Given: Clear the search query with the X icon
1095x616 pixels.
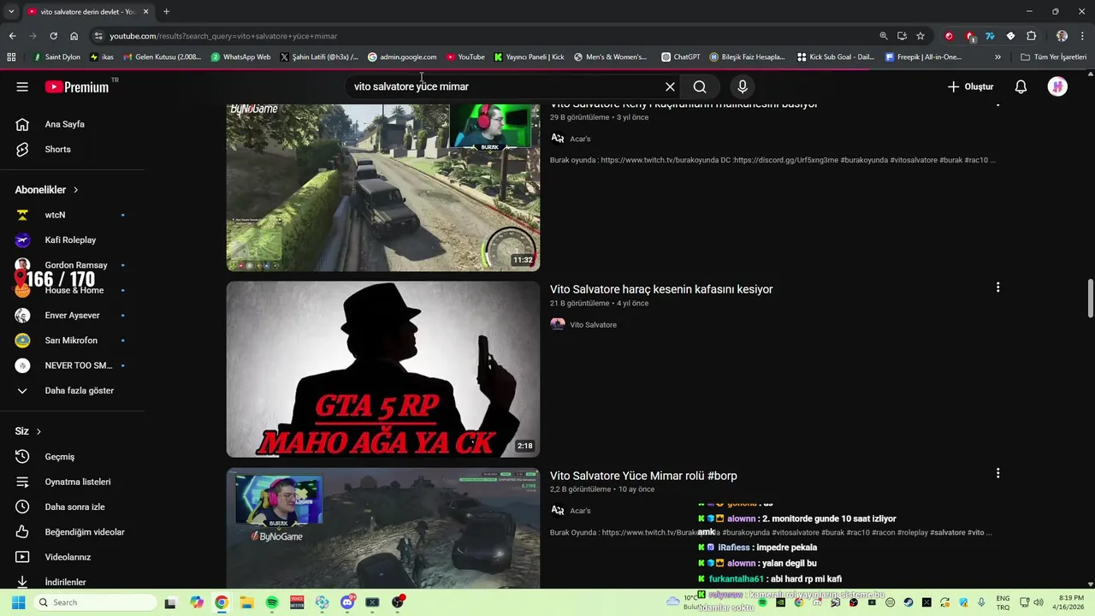Looking at the screenshot, I should pos(670,86).
